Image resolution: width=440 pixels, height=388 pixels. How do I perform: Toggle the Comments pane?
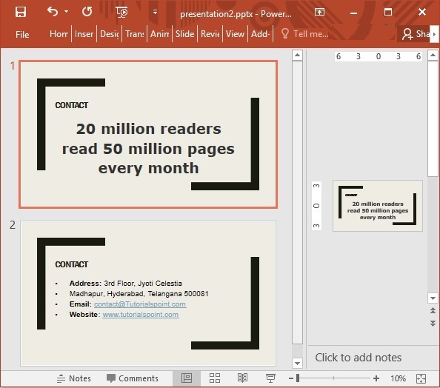pos(133,378)
